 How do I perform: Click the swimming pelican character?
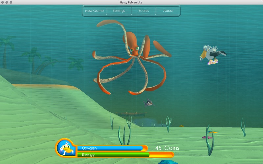pyautogui.click(x=212, y=55)
